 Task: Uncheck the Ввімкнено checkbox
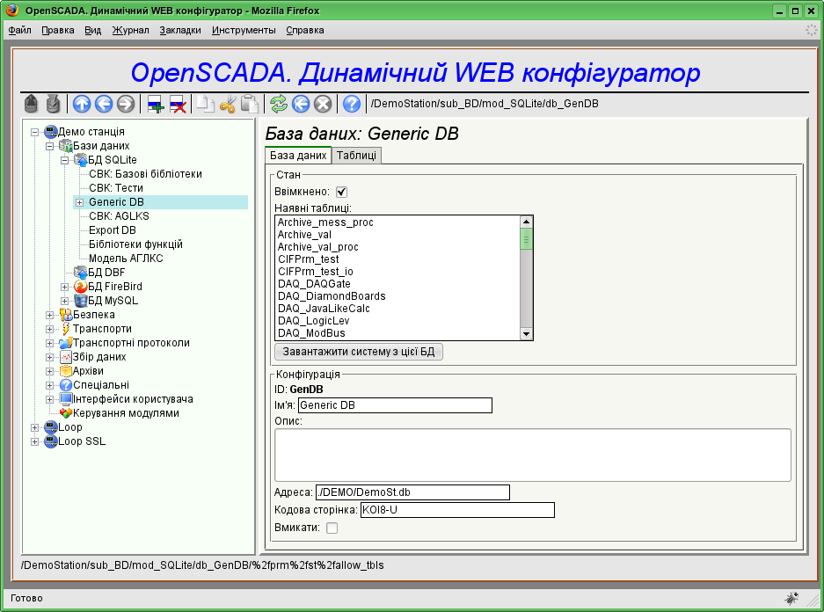click(x=342, y=192)
